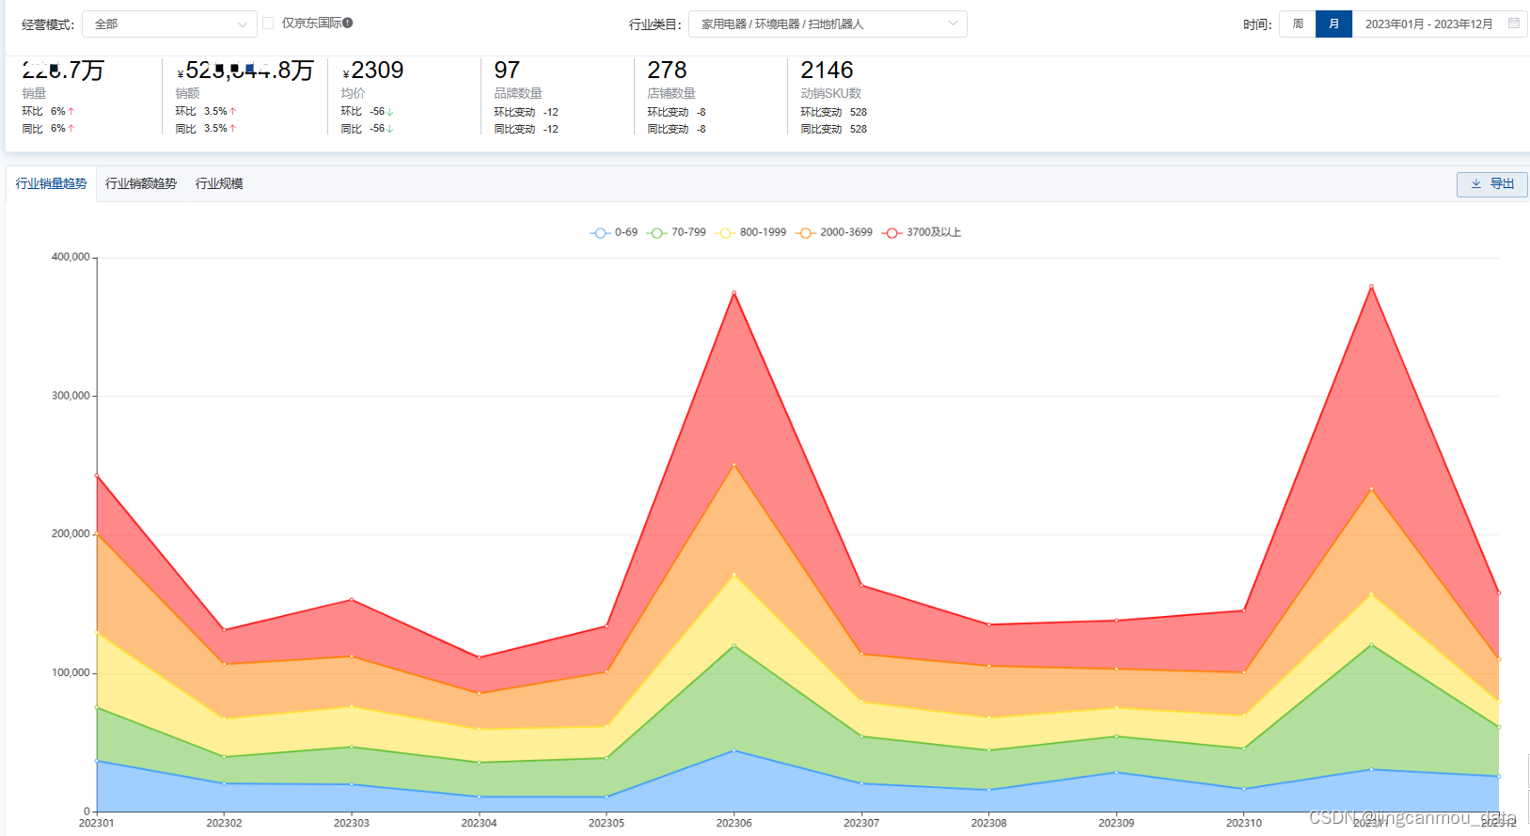Click the 导出 export button
The height and width of the screenshot is (836, 1530).
click(1491, 184)
